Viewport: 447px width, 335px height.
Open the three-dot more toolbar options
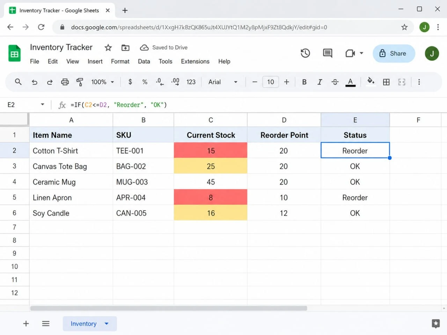419,82
